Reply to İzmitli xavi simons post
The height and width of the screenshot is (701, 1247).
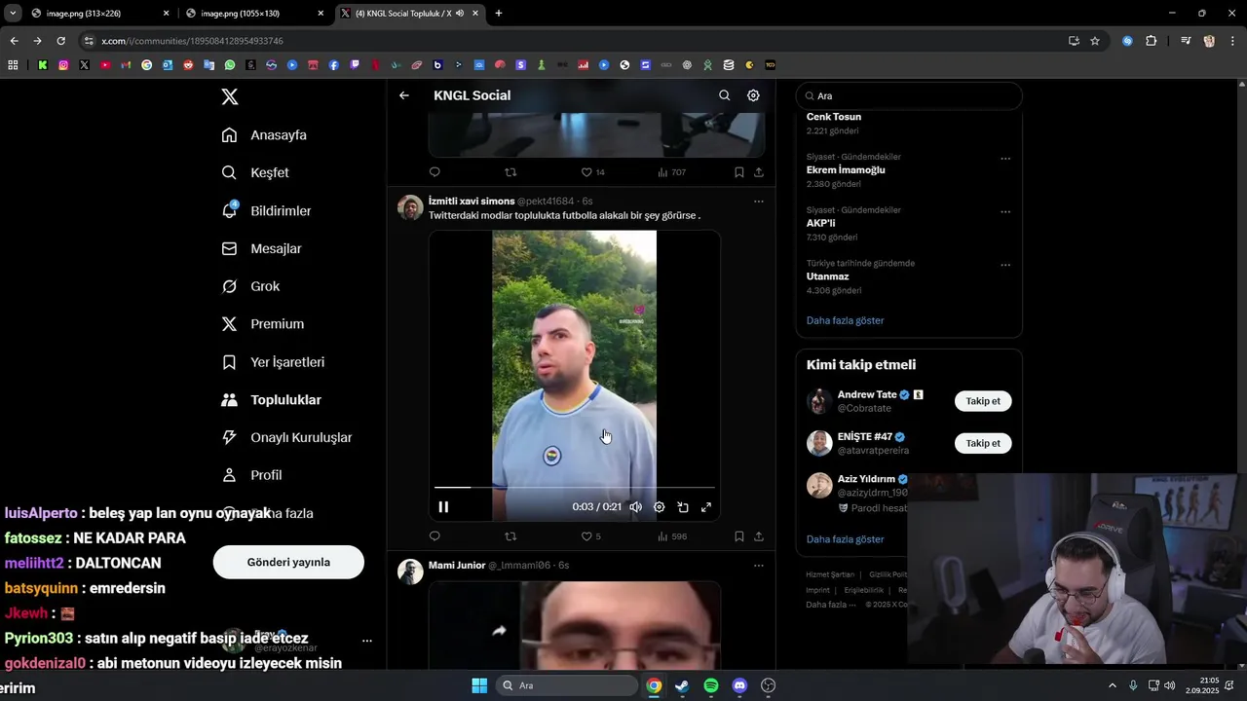click(435, 536)
